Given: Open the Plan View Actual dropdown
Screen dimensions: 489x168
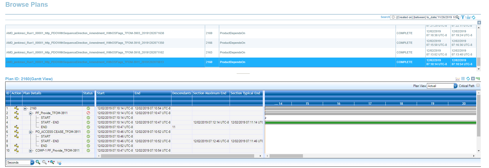Looking at the screenshot, I should pos(442,86).
